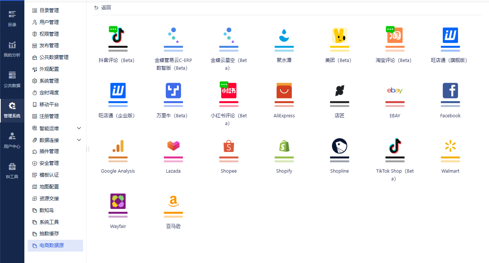Select 系统管理 menu item
This screenshot has height=263, width=489.
tap(55, 81)
